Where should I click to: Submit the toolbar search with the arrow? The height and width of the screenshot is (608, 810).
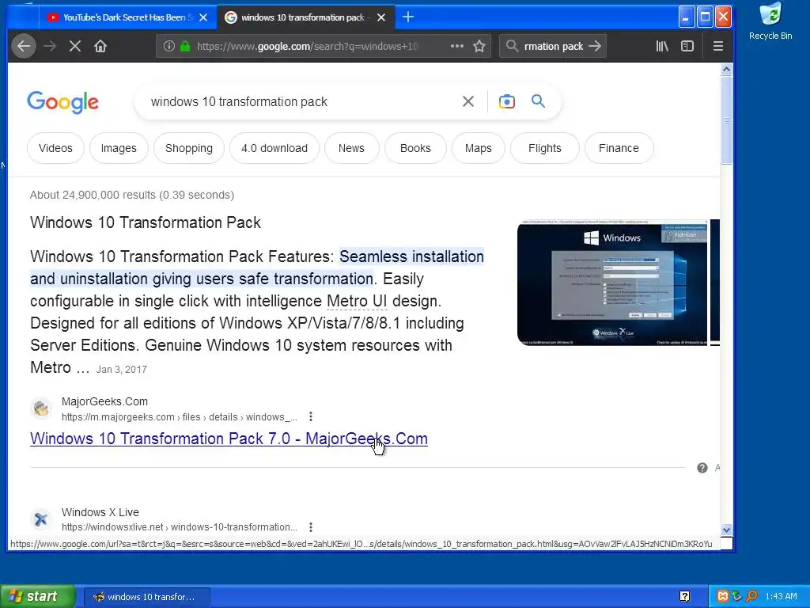coord(595,46)
